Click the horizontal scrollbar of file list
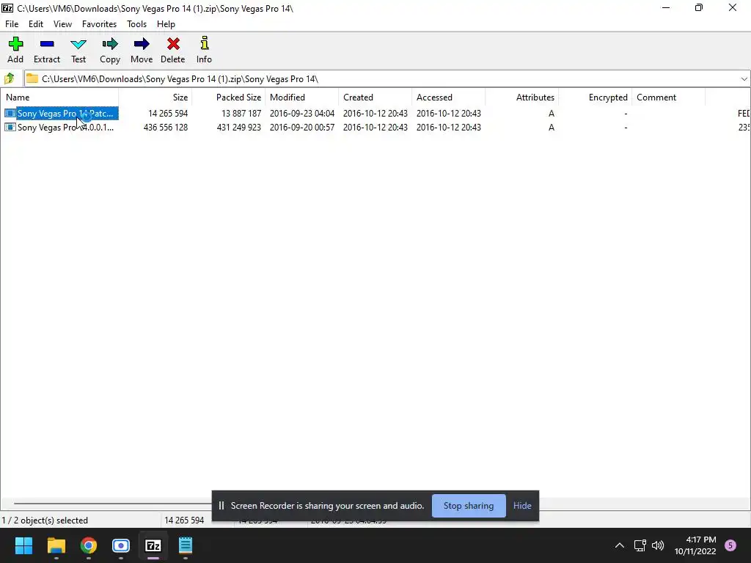 (112, 503)
